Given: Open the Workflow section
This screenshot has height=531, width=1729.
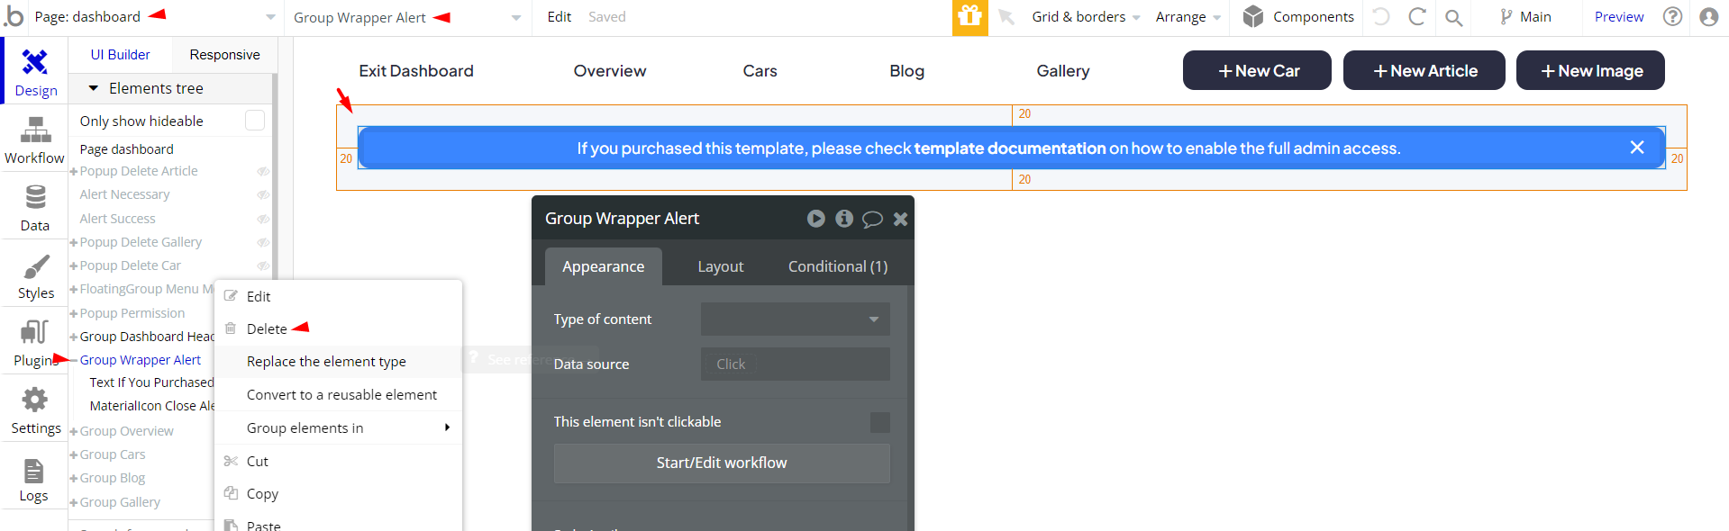Looking at the screenshot, I should (35, 140).
